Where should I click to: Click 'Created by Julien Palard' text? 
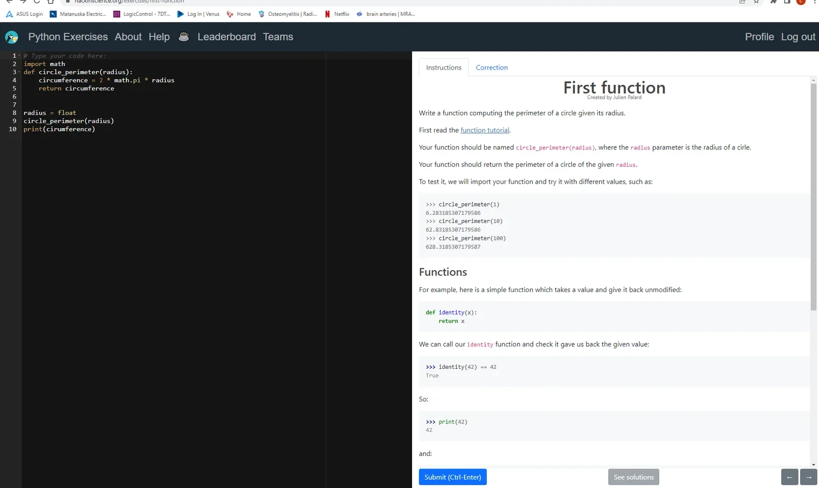click(614, 98)
